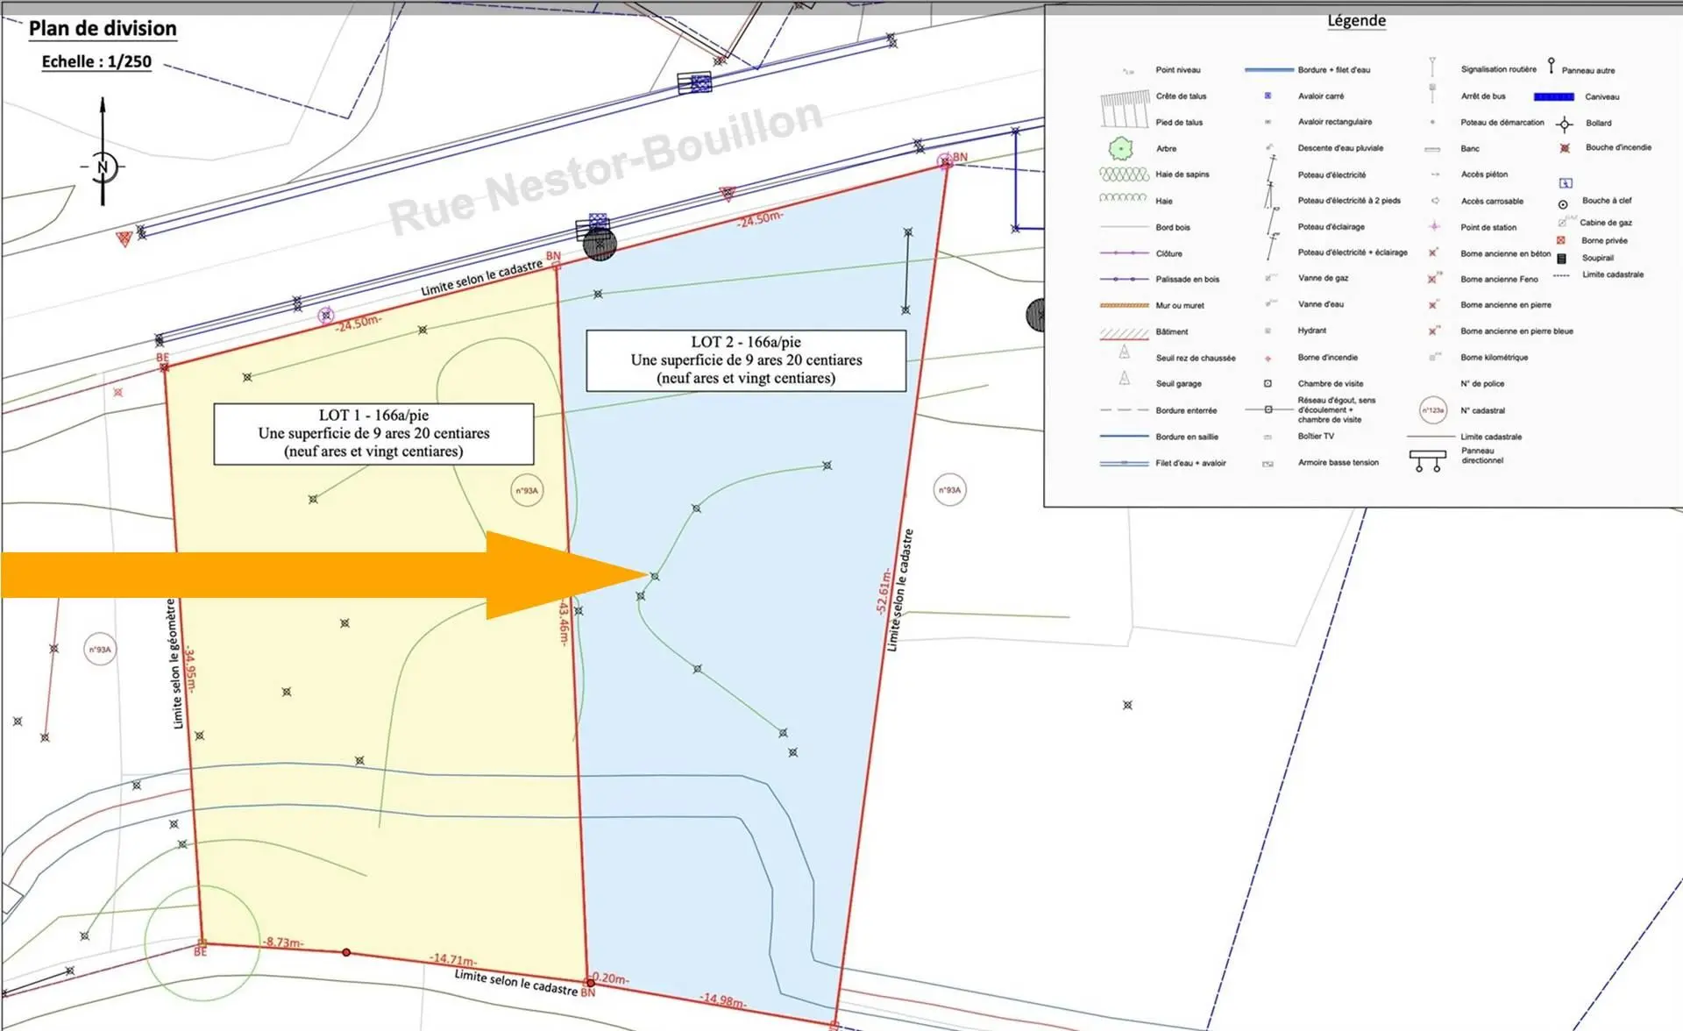Click the blue Caniveau color bar
Image resolution: width=1683 pixels, height=1031 pixels.
(1553, 97)
